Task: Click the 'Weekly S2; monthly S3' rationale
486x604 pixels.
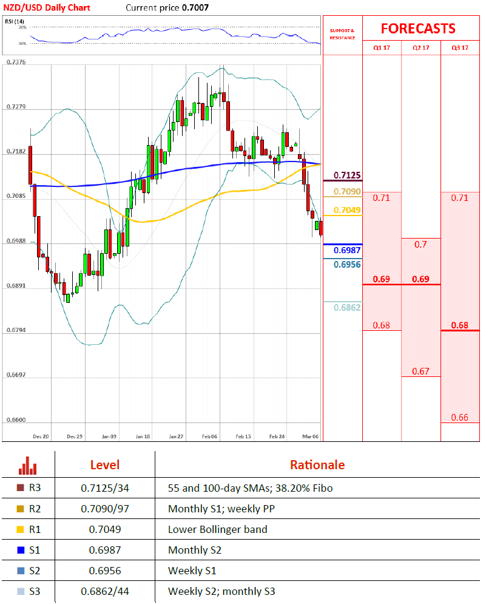Action: click(x=221, y=591)
